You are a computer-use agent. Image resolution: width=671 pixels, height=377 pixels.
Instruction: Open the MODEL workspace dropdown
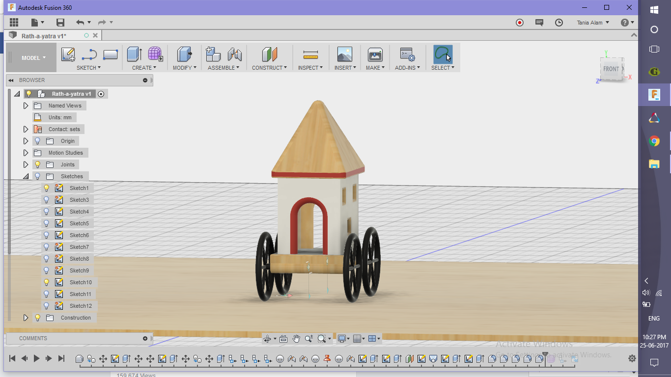coord(31,58)
